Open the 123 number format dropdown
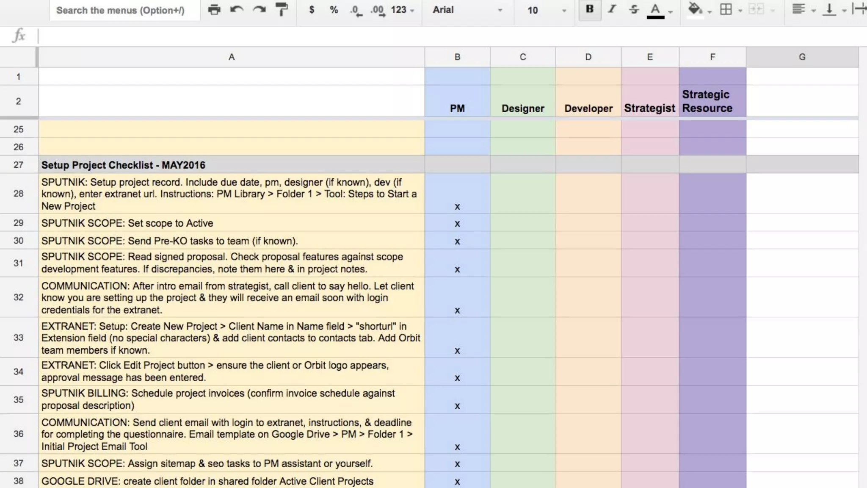This screenshot has width=867, height=488. 402,10
